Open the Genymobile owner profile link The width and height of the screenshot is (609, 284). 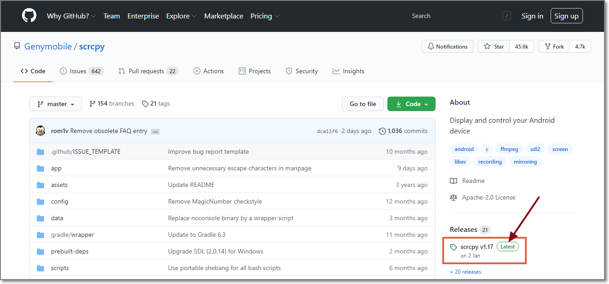[x=48, y=46]
